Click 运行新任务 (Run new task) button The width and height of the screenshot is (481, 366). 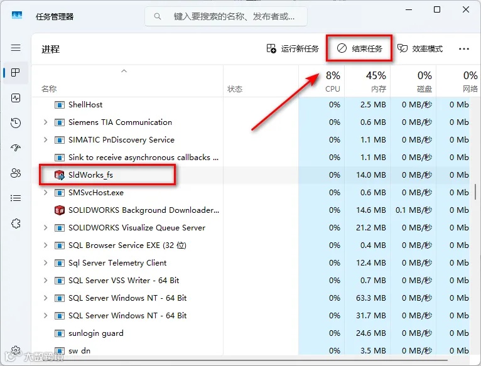click(x=293, y=48)
